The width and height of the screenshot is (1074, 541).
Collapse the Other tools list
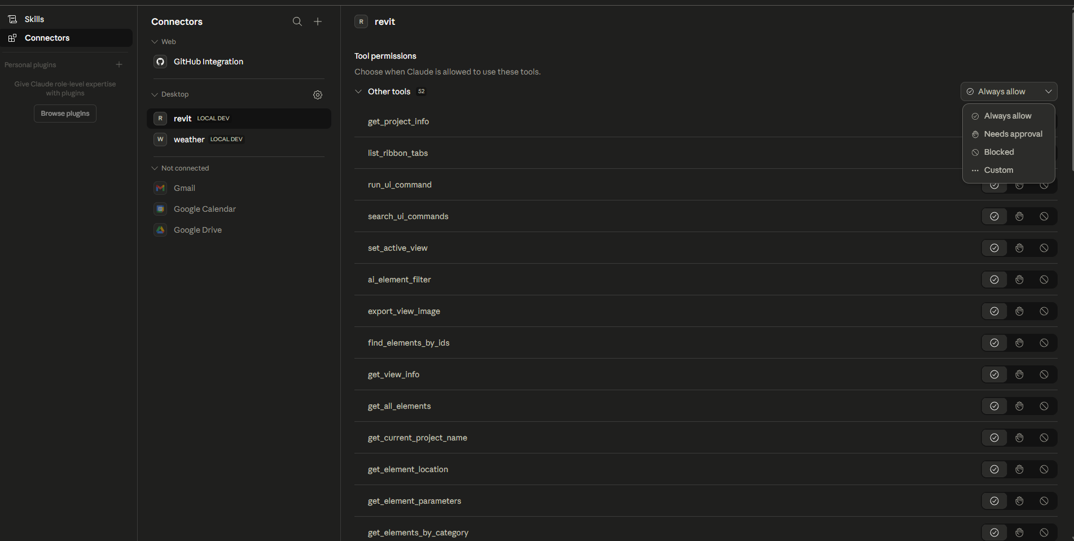pyautogui.click(x=358, y=91)
